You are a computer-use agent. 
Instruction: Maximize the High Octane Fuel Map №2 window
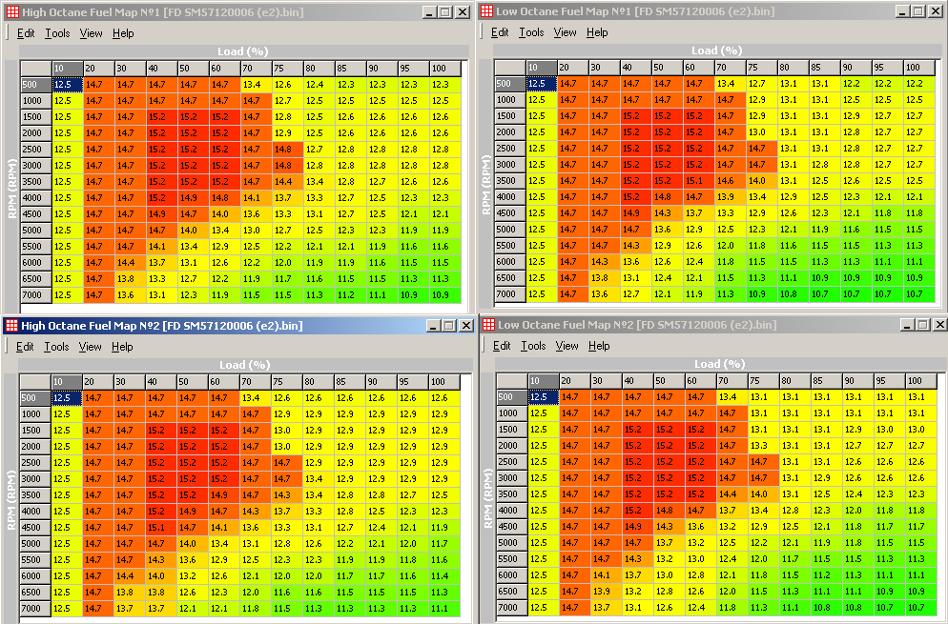447,326
